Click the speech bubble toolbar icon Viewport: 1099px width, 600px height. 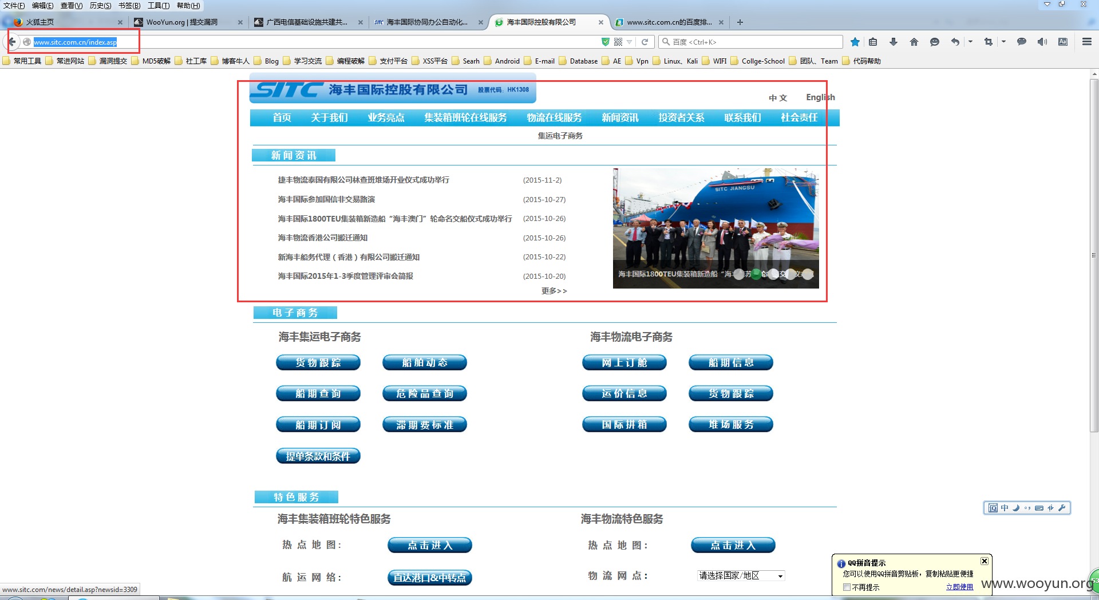click(x=1022, y=42)
